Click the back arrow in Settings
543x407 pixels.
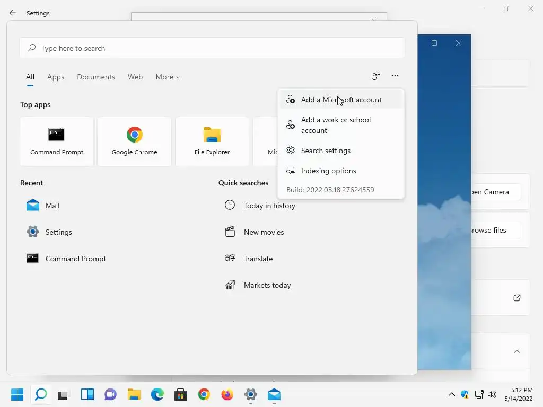pos(13,13)
